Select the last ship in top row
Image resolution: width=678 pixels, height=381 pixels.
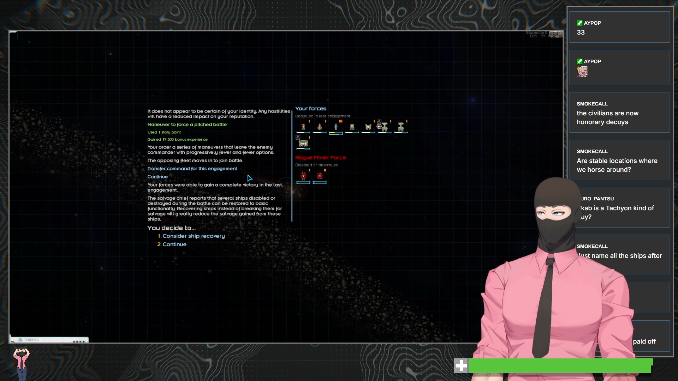pyautogui.click(x=400, y=127)
